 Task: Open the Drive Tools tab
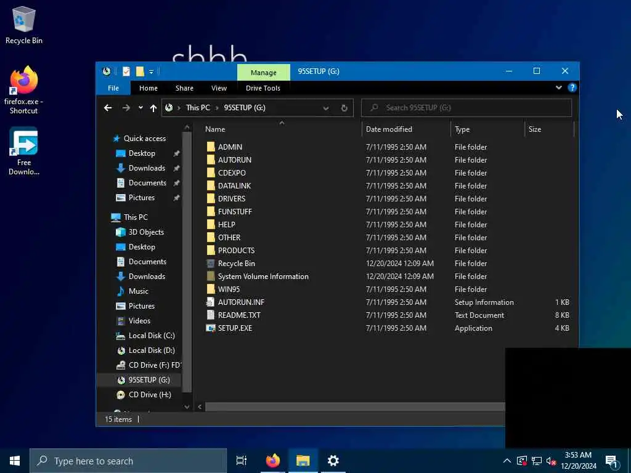coord(263,88)
